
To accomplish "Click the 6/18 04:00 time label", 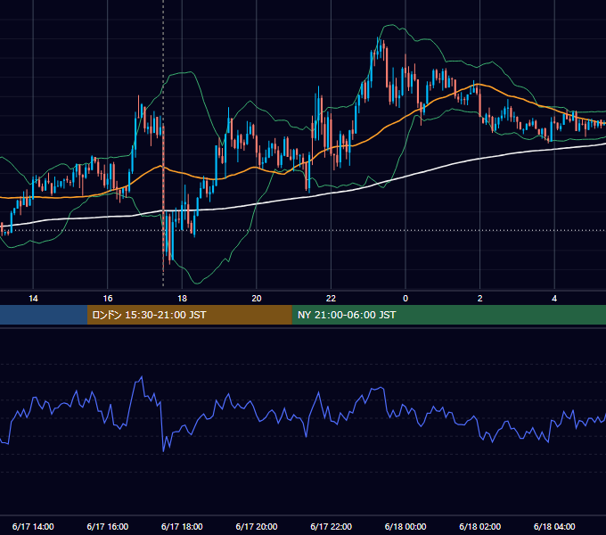I will 554,526.
